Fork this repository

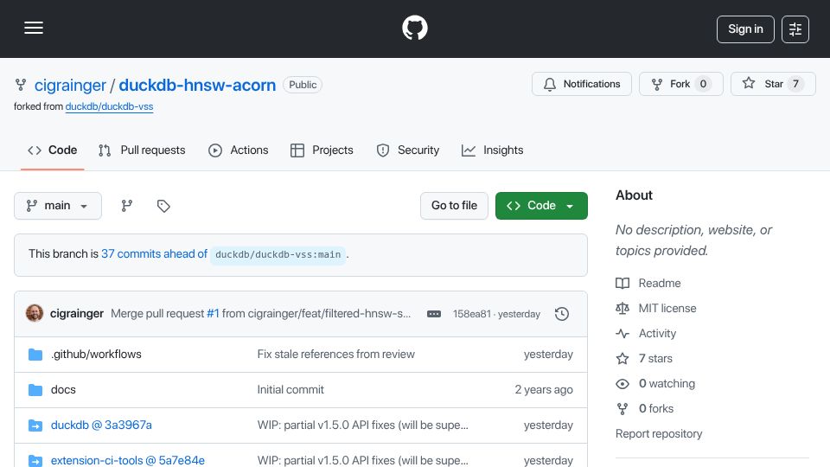pyautogui.click(x=680, y=84)
